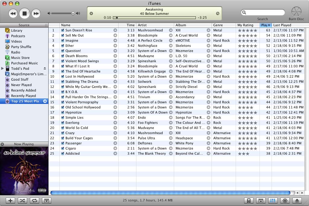The width and height of the screenshot is (309, 206).
Task: Click the add new playlist plus button
Action: coord(11,201)
